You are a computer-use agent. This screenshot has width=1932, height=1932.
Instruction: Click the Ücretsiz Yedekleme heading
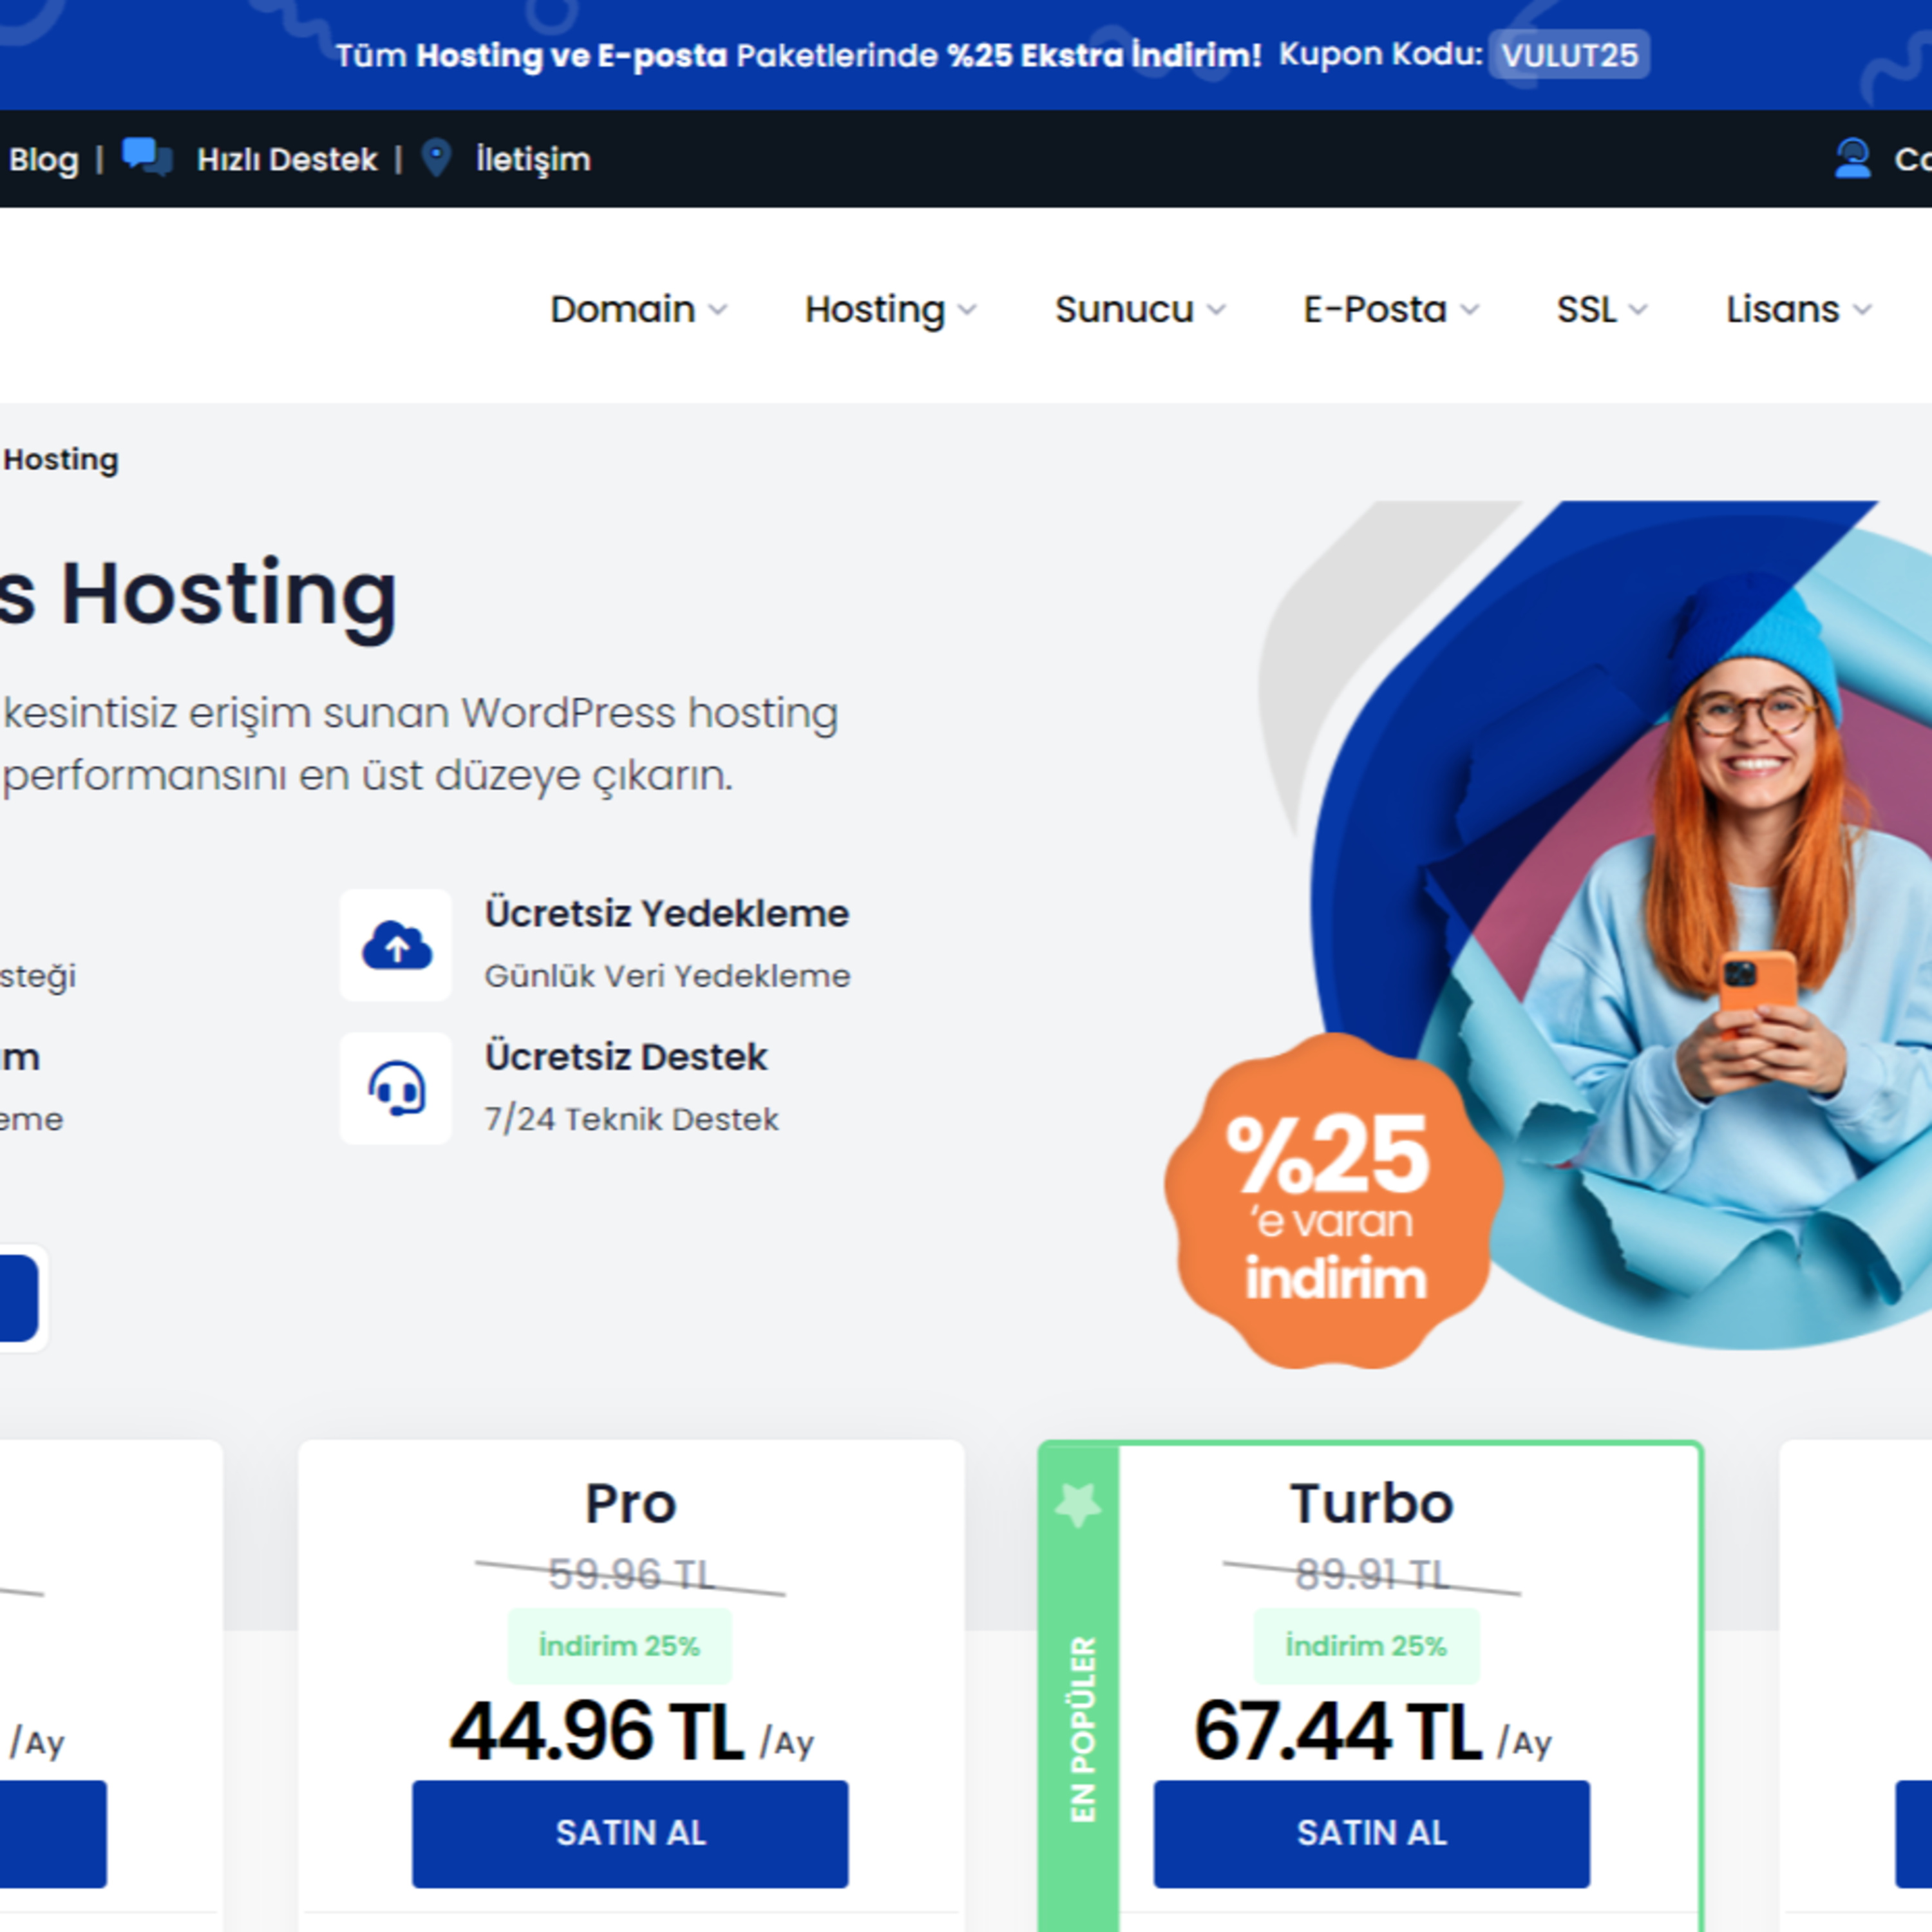pos(667,914)
